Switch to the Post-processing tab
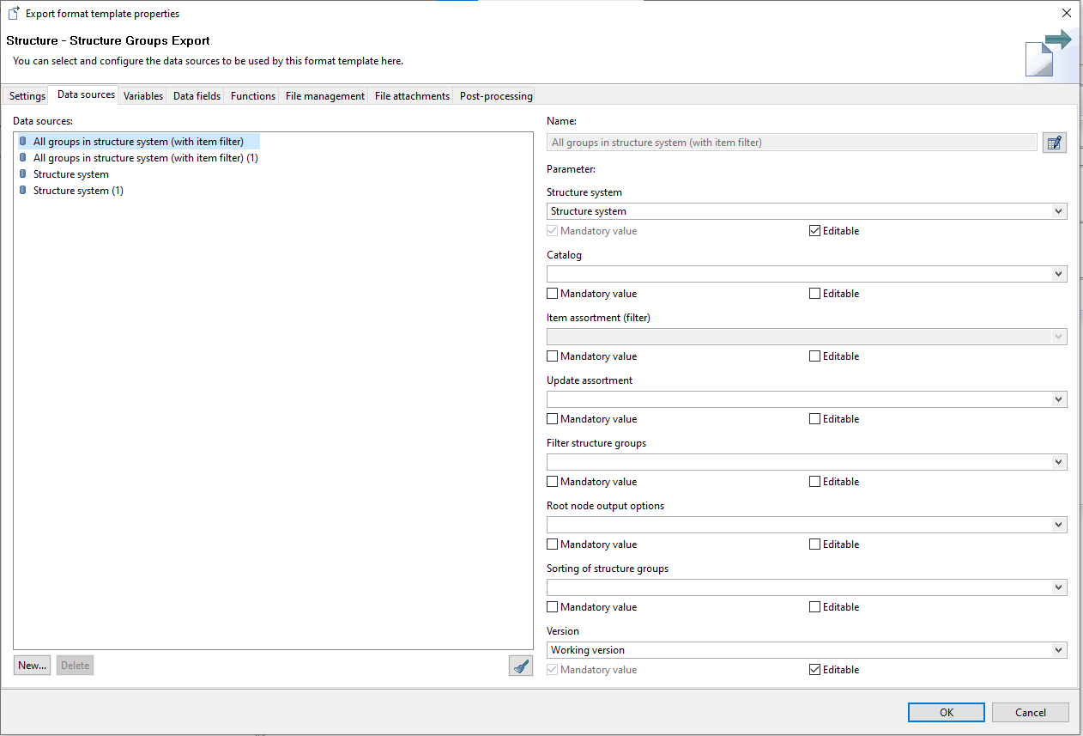1083x736 pixels. point(496,96)
